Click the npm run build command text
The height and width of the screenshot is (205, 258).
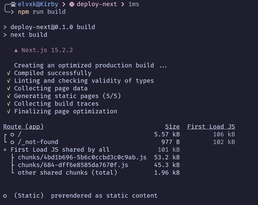pos(42,12)
